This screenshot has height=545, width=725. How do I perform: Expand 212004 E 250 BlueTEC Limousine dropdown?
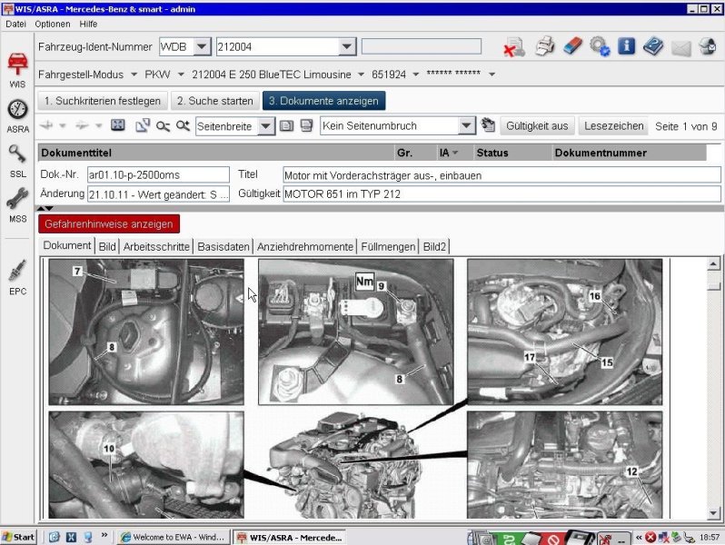361,74
